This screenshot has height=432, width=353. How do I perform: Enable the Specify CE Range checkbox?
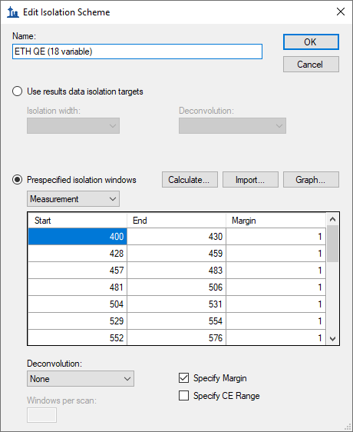click(183, 396)
